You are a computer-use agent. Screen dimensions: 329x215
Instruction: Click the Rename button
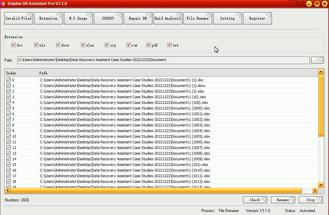coord(283,200)
